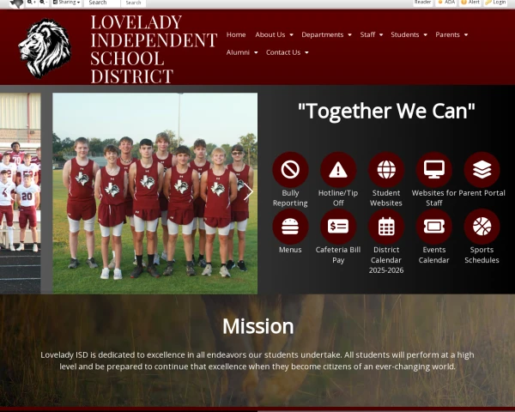Open the About Us menu

click(270, 34)
